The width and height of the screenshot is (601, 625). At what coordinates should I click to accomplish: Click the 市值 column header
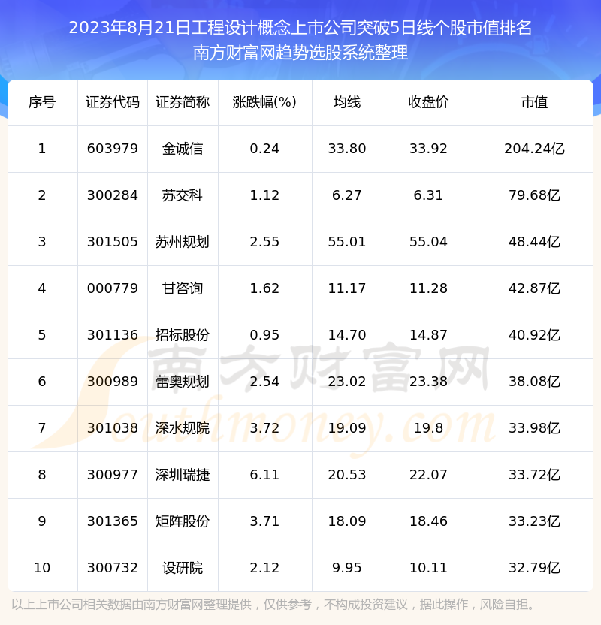(534, 102)
